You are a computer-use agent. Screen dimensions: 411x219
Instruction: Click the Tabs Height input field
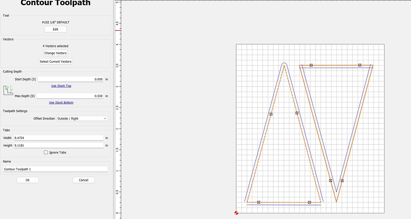point(59,145)
